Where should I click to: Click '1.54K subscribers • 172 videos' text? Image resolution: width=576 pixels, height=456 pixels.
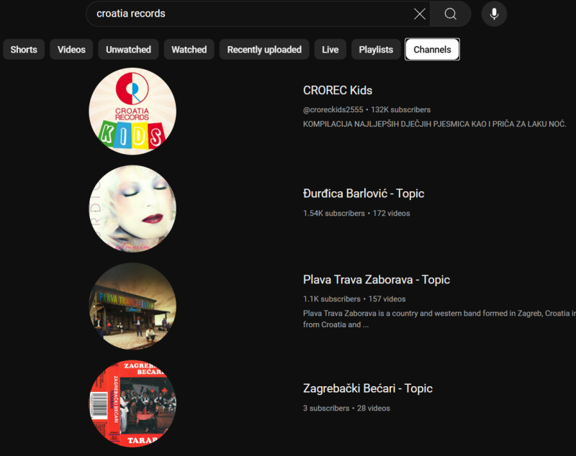(356, 213)
